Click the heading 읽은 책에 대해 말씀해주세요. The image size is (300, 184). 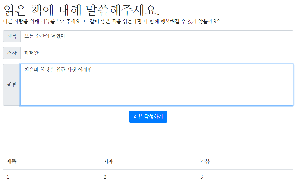82,10
